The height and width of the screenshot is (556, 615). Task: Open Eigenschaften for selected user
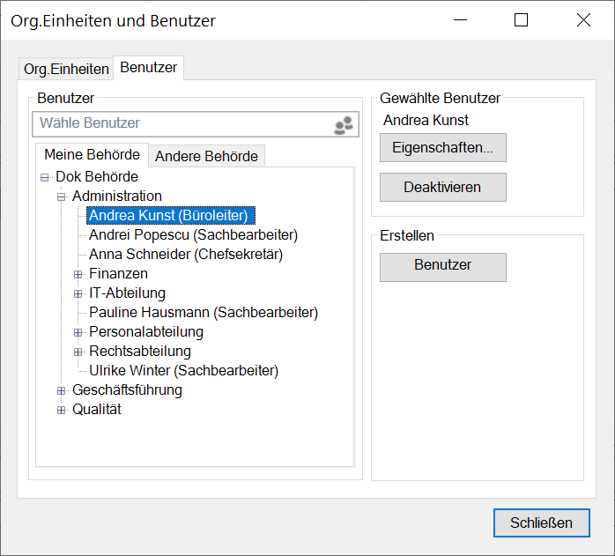[442, 148]
